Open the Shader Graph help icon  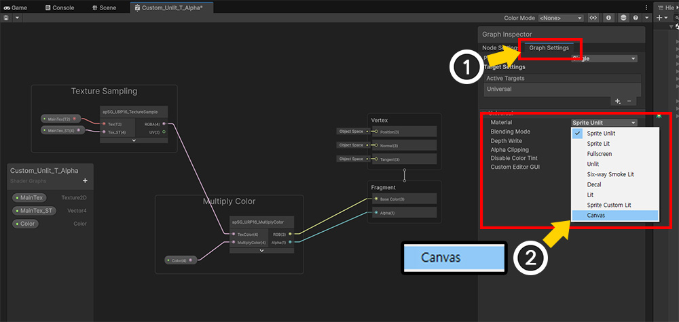(636, 18)
